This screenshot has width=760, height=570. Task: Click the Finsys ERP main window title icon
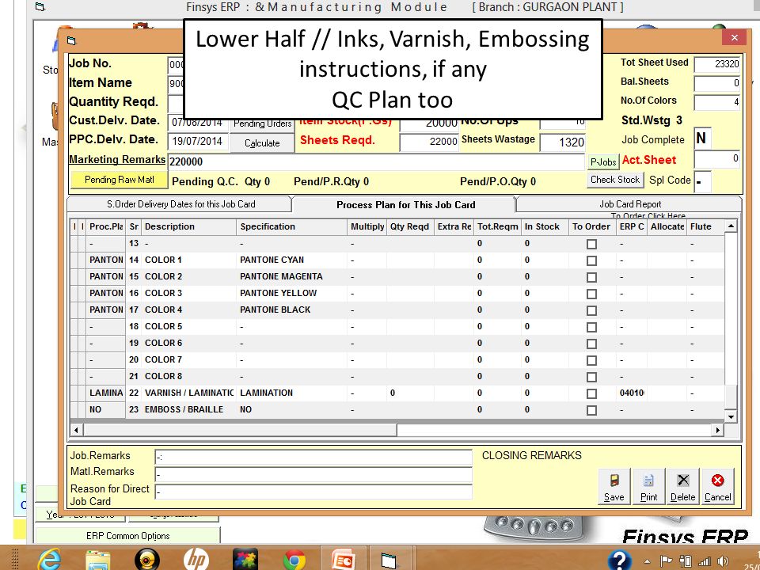click(x=40, y=7)
